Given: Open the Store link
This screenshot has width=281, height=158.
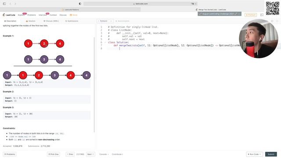Looking at the screenshot, I should [73, 15].
